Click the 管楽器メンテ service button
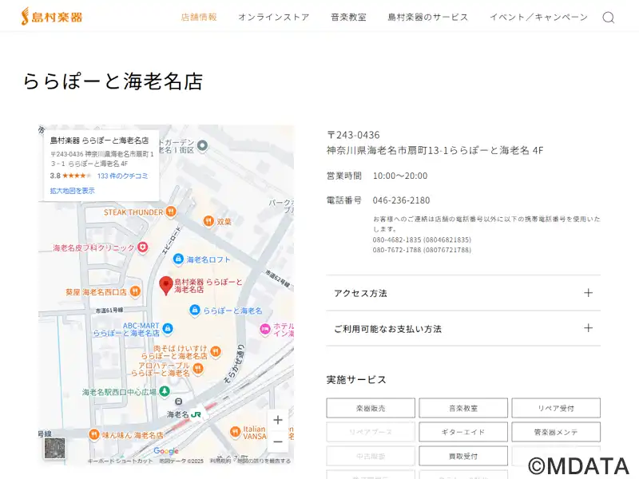The height and width of the screenshot is (479, 639). click(556, 432)
